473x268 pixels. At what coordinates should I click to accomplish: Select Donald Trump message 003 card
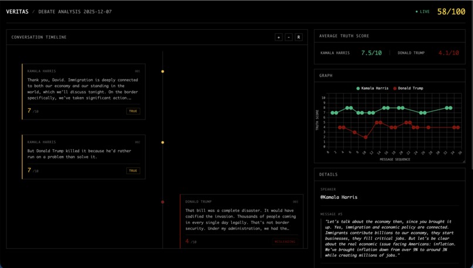click(242, 221)
